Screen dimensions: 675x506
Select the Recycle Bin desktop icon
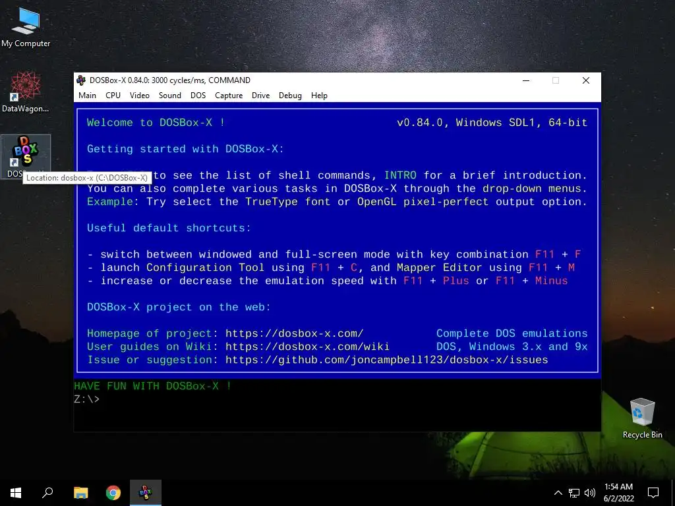coord(642,418)
